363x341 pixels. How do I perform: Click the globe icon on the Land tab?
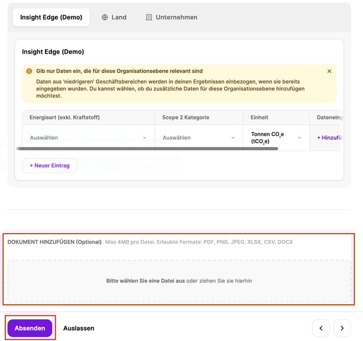point(105,17)
